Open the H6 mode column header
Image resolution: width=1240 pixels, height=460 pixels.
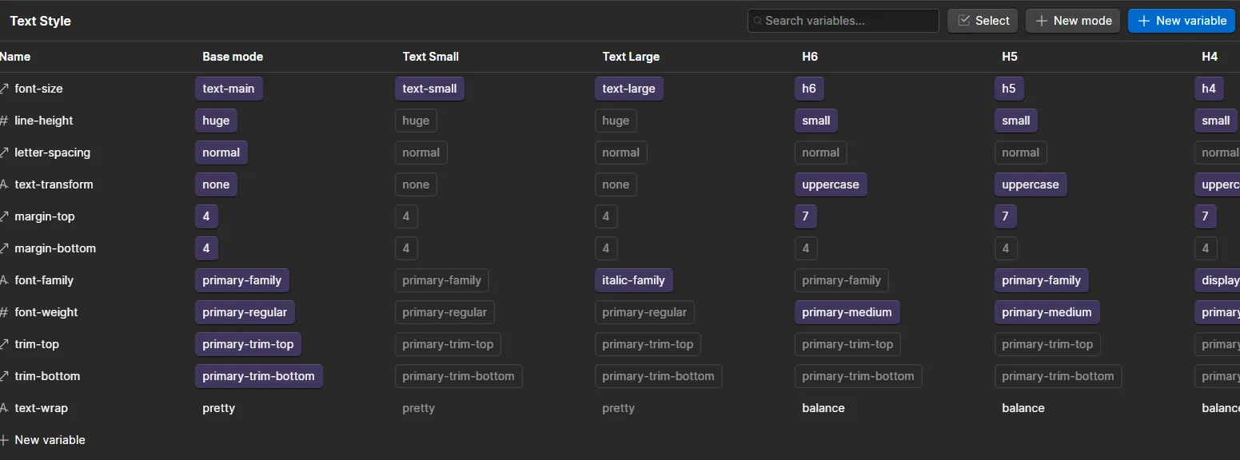click(810, 57)
